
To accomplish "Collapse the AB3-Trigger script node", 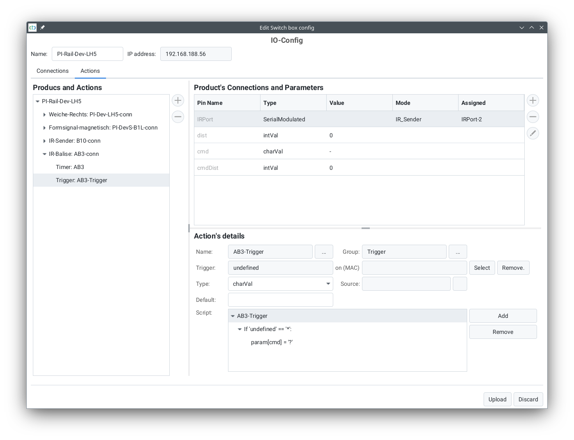I will pyautogui.click(x=233, y=316).
